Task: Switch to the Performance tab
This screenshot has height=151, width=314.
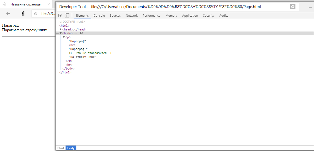Action: click(152, 16)
